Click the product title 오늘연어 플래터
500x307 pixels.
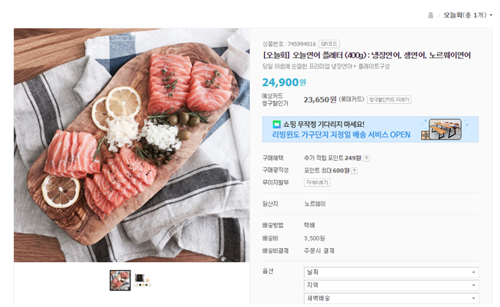click(x=367, y=55)
